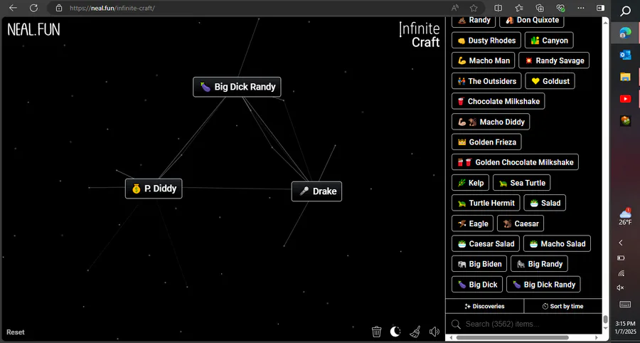Open Microsoft Edge taskbar icon
The width and height of the screenshot is (640, 343).
625,33
